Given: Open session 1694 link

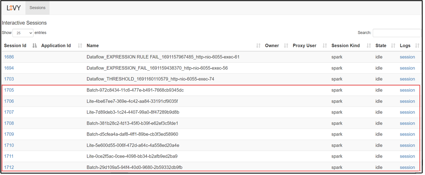Looking at the screenshot, I should click(9, 68).
